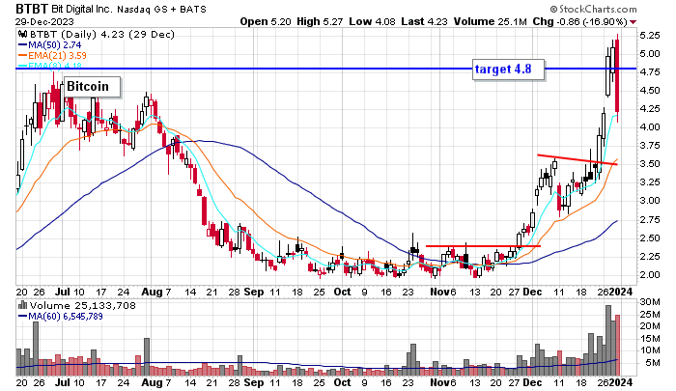The height and width of the screenshot is (391, 676).
Task: Click the 10M volume axis label
Action: pyautogui.click(x=650, y=350)
